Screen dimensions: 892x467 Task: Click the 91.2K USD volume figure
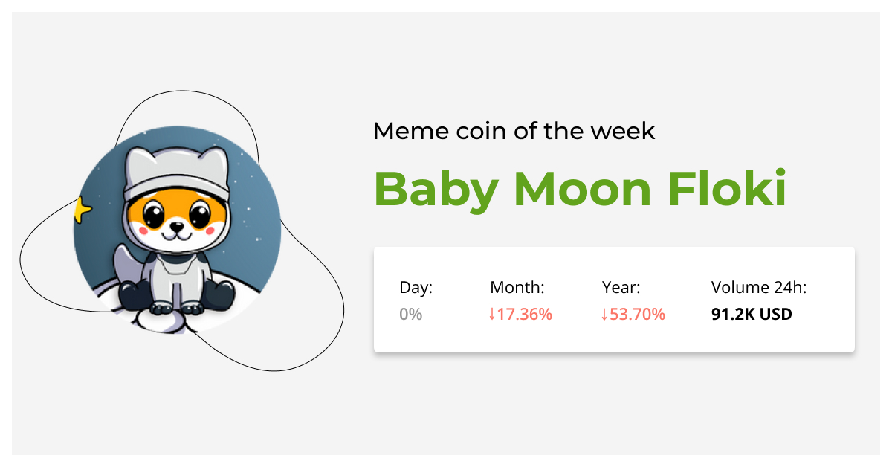pyautogui.click(x=752, y=315)
